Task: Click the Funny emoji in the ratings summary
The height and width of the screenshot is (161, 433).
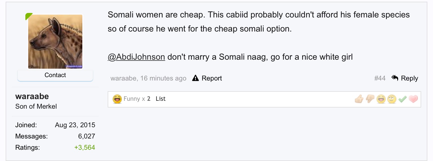Action: pos(117,99)
